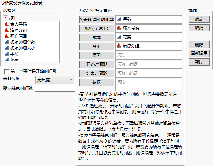Click the 标签,系统 ID role button

pos(97,29)
